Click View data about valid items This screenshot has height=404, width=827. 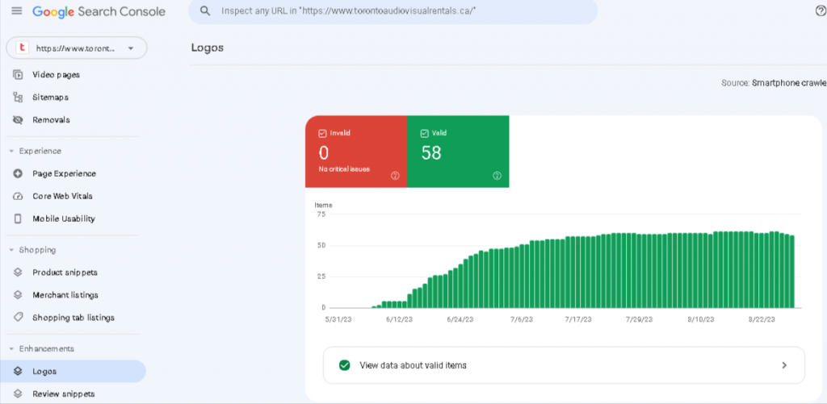(564, 365)
